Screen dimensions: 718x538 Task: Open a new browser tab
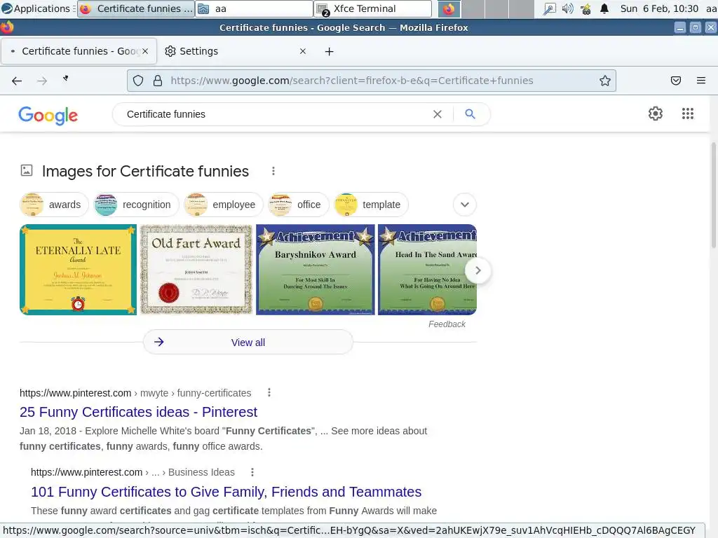pyautogui.click(x=330, y=52)
